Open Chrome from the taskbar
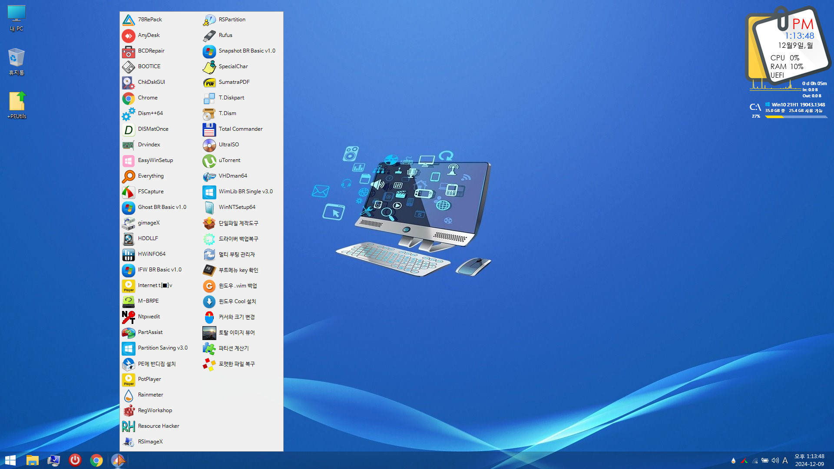This screenshot has height=469, width=834. (x=96, y=460)
